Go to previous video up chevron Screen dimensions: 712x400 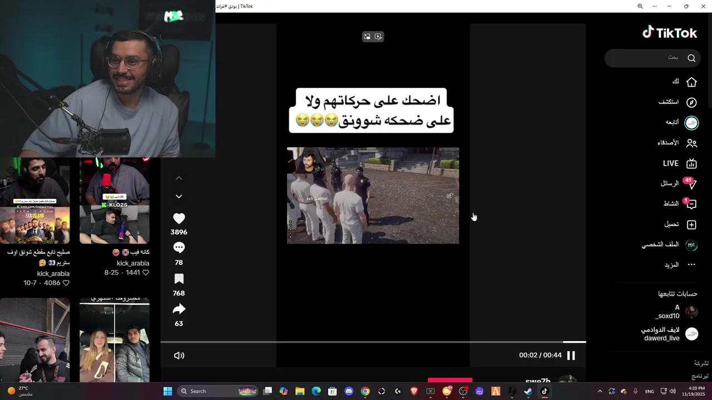click(x=179, y=178)
